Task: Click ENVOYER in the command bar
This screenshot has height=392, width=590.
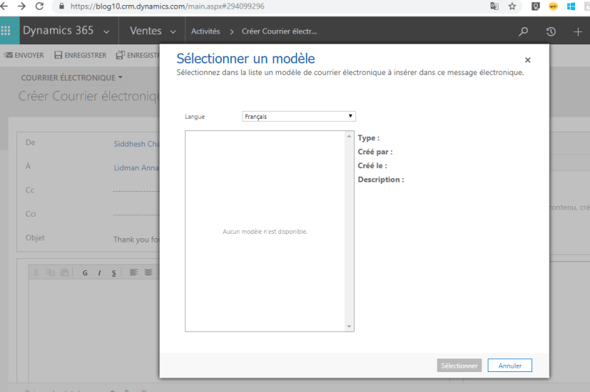Action: click(24, 55)
